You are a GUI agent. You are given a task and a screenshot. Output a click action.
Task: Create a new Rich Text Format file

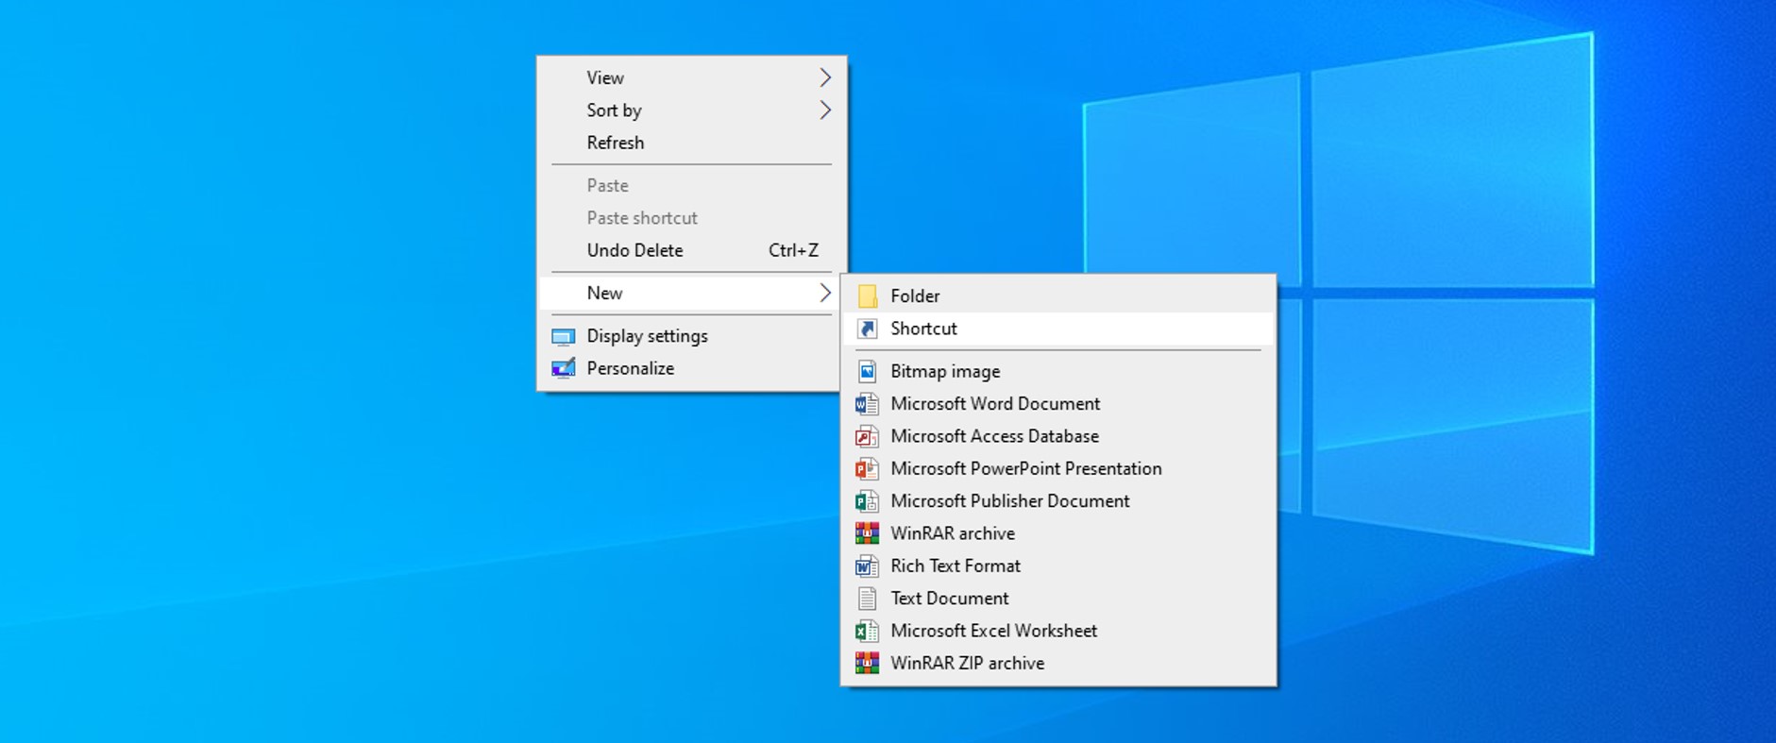1058,566
